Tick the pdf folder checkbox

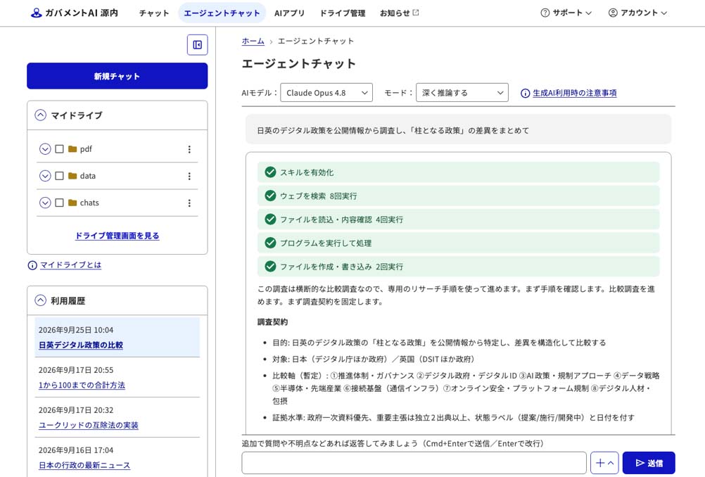click(x=59, y=149)
